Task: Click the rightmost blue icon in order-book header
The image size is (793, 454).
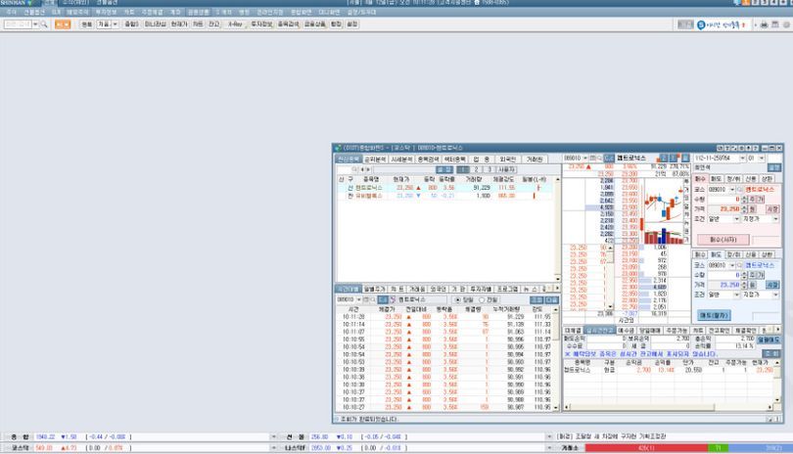Action: 685,159
